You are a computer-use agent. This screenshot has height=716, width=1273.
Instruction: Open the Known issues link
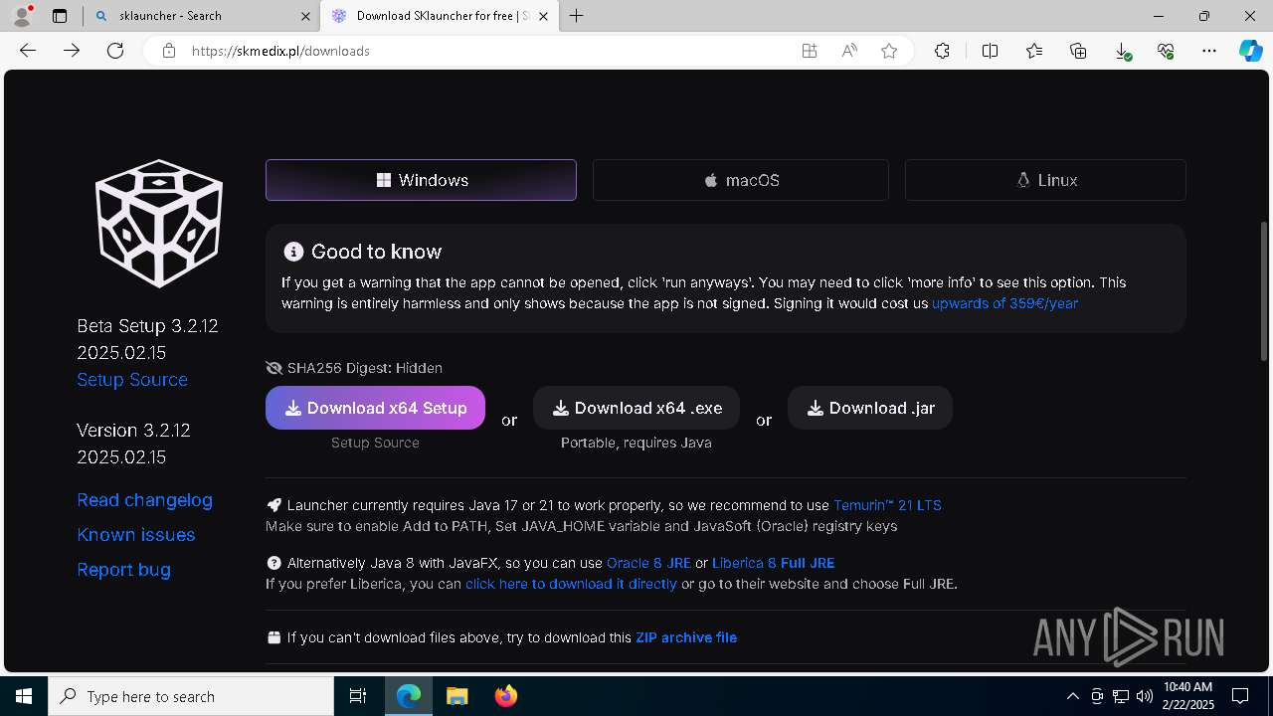135,535
